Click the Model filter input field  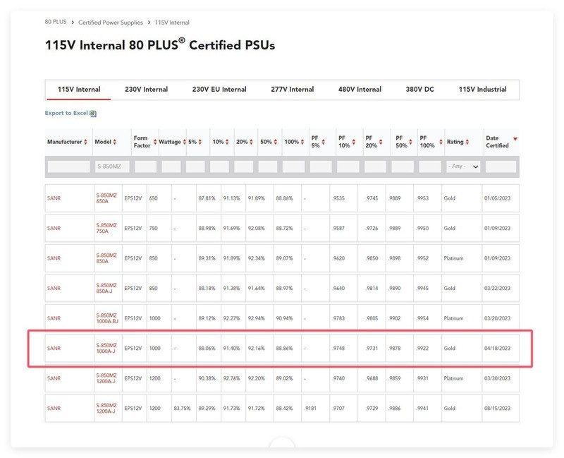point(111,167)
